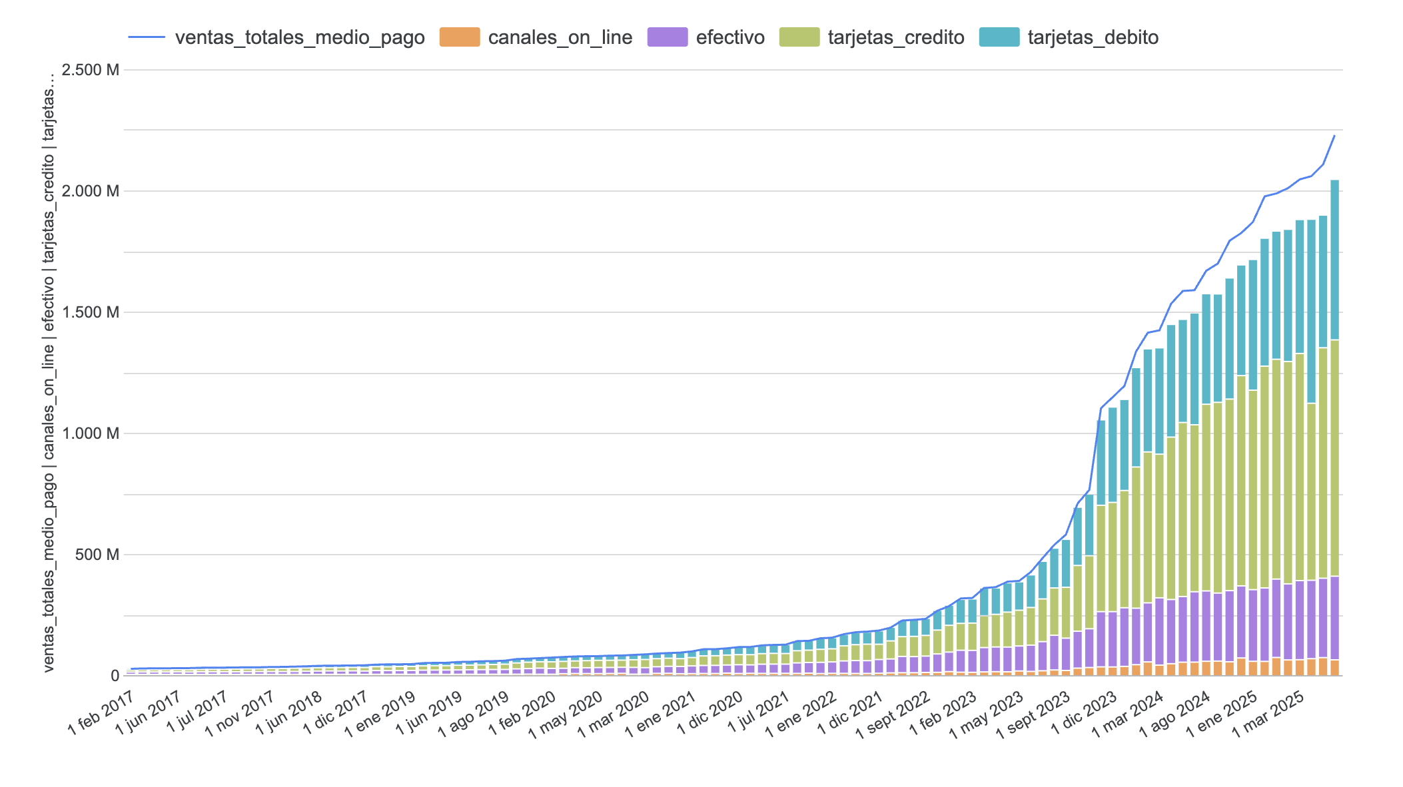The image size is (1403, 787).
Task: Click the teal tarjetas_debito legend marker
Action: point(998,38)
